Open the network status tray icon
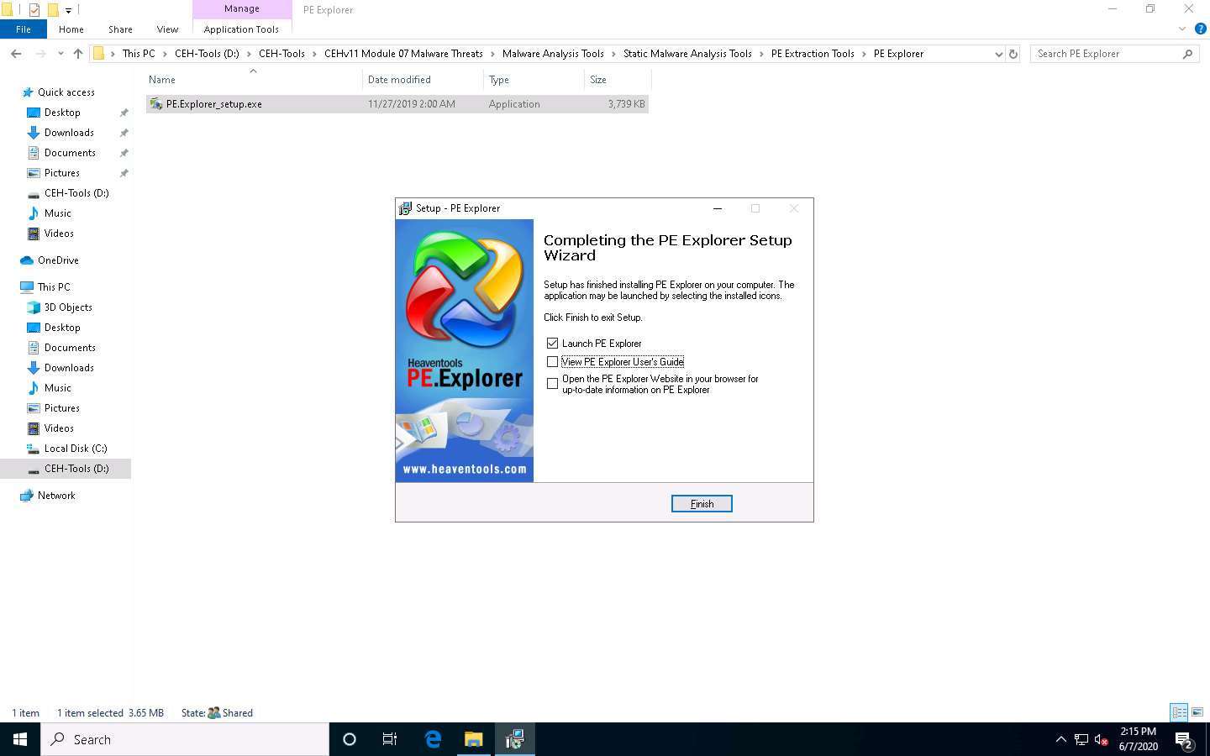 pyautogui.click(x=1081, y=739)
